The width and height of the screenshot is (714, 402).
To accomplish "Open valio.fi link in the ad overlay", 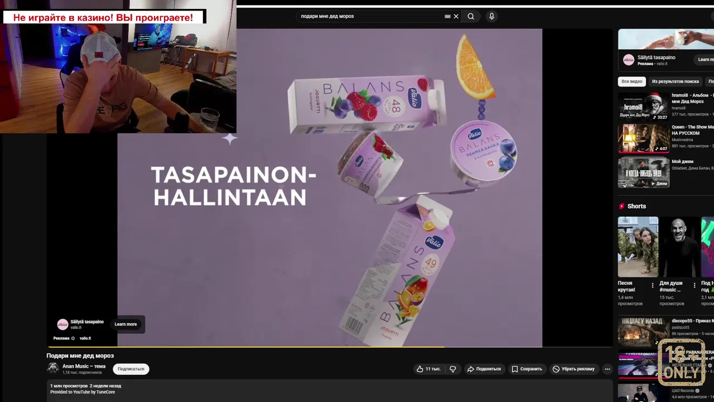I will 85,338.
